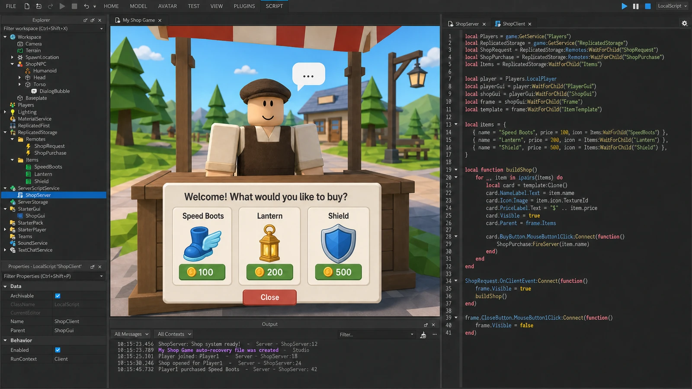Screen dimensions: 692x389
Task: Click the Output filter text field
Action: click(x=376, y=335)
